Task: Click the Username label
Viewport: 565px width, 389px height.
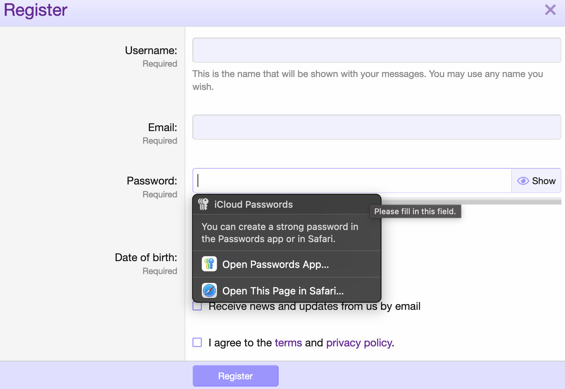Action: click(x=151, y=51)
